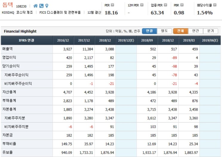Click the KOSDAQ 코스닥 제조 label
This screenshot has height=157, width=222.
(x=17, y=12)
